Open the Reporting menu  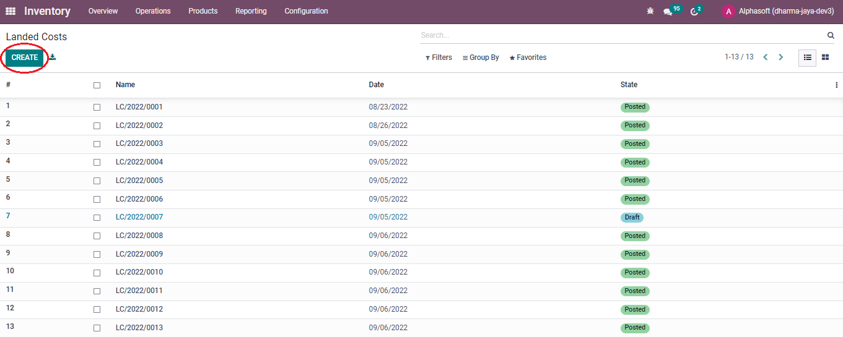click(x=251, y=11)
